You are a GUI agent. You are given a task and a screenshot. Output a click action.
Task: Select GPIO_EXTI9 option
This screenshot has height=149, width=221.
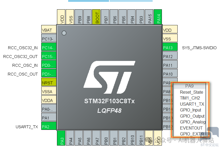[x=192, y=134]
